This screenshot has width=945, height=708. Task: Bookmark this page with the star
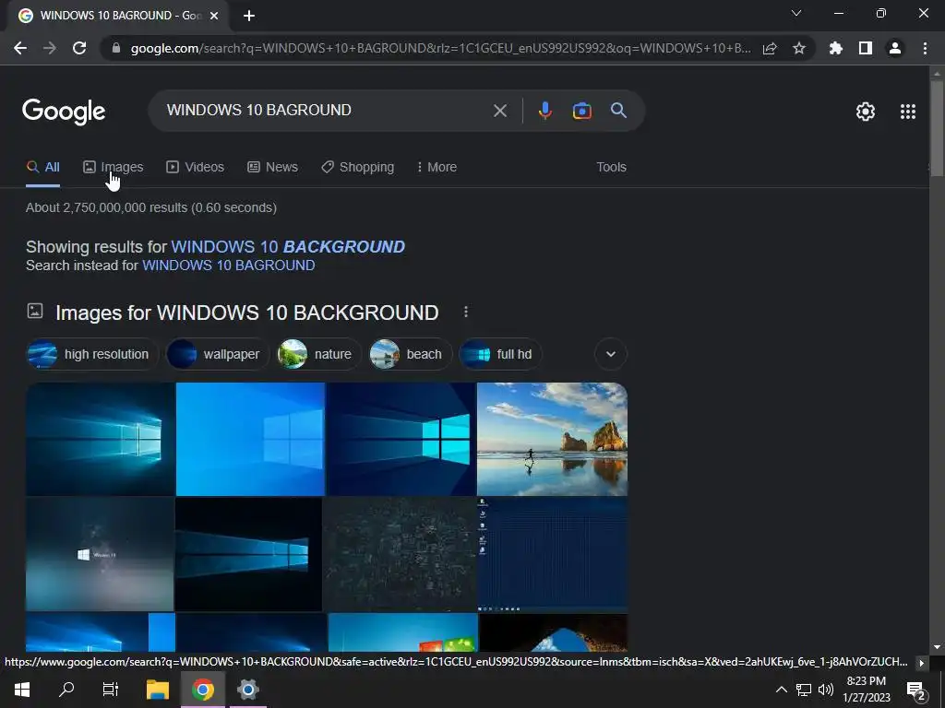pos(799,48)
